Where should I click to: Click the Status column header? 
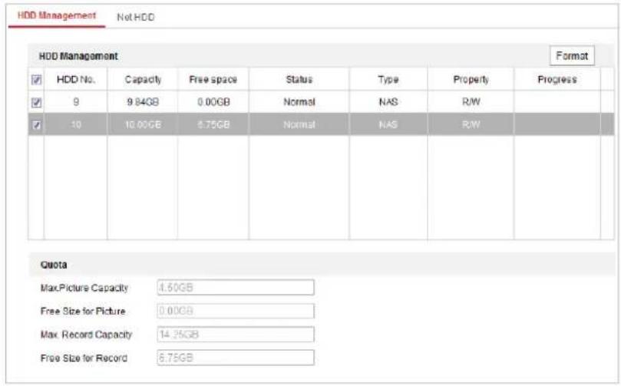point(299,80)
